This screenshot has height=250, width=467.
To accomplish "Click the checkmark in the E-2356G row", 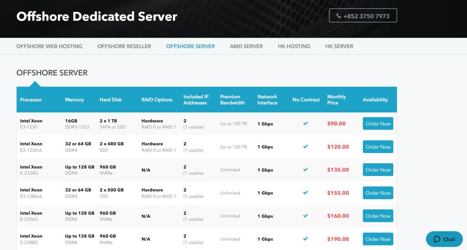I will click(306, 216).
